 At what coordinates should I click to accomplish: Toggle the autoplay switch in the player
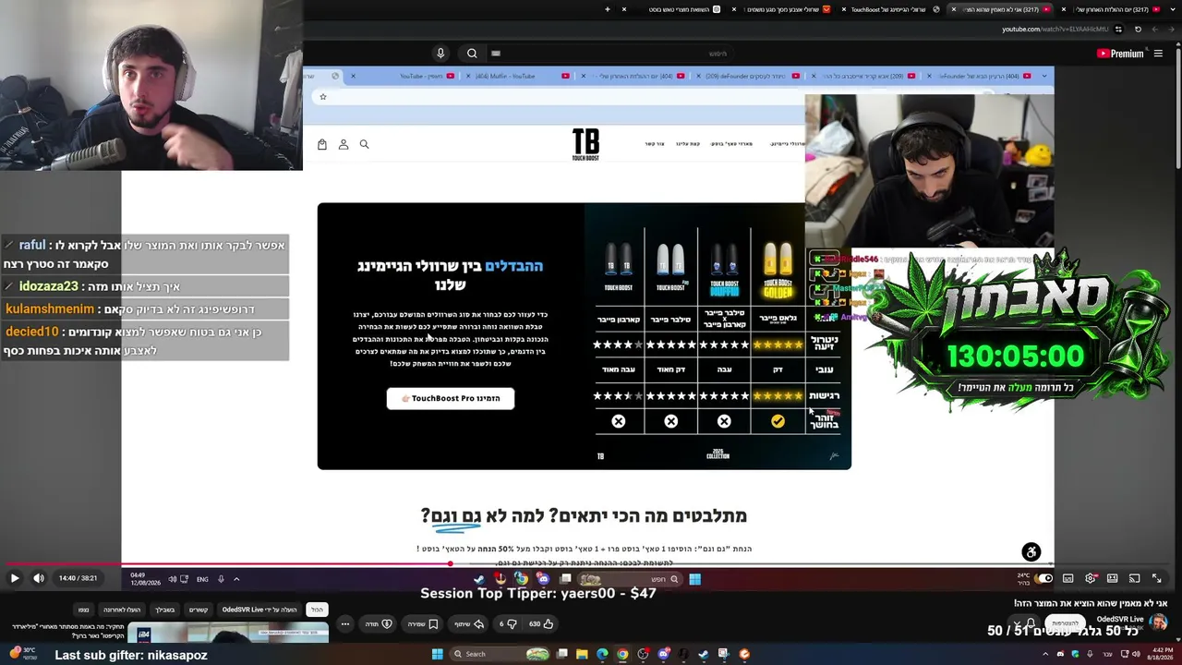coord(1044,578)
